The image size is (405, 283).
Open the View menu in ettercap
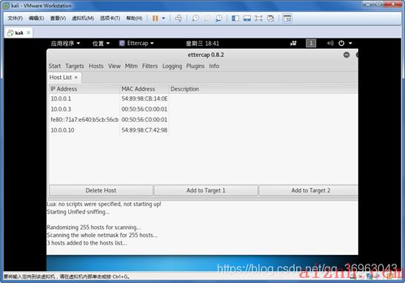(115, 67)
